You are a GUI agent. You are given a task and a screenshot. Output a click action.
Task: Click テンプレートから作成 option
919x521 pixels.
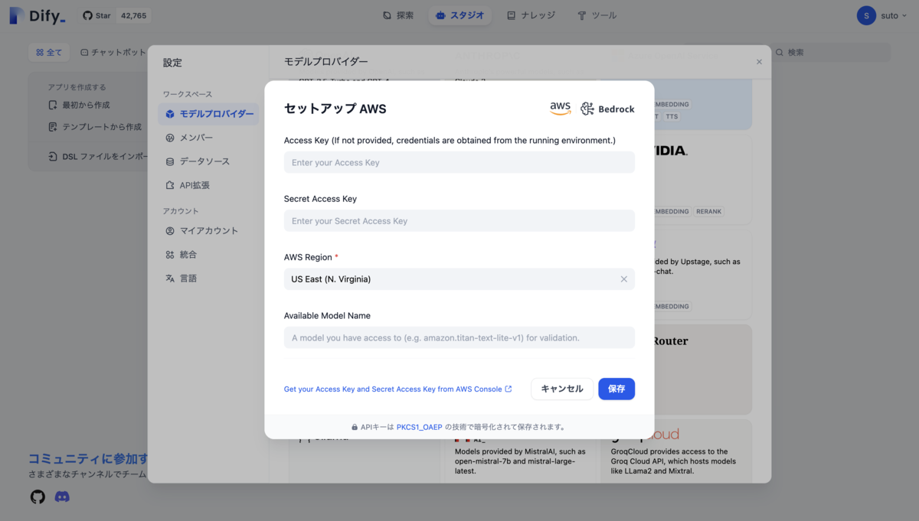(95, 127)
